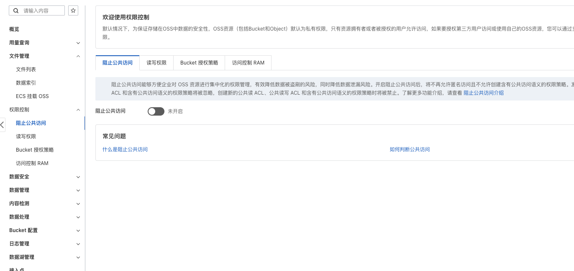Click the star favorites icon

(73, 10)
